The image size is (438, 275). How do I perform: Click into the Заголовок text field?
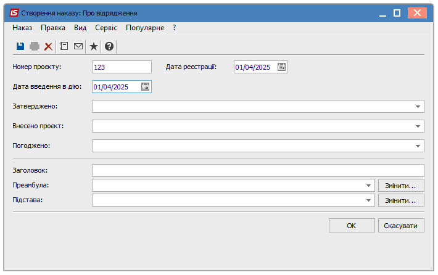click(258, 171)
